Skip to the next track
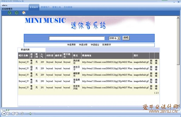181x117 pixels. pyautogui.click(x=17, y=114)
